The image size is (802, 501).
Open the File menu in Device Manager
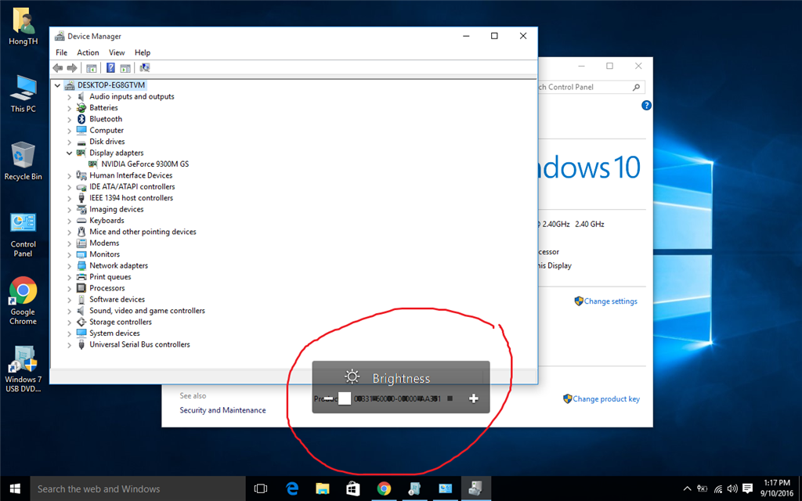tap(61, 52)
